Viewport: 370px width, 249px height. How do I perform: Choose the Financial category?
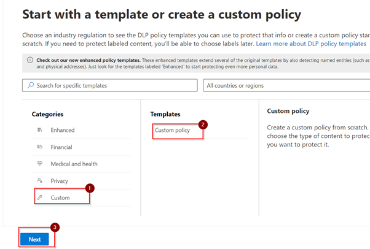61,147
